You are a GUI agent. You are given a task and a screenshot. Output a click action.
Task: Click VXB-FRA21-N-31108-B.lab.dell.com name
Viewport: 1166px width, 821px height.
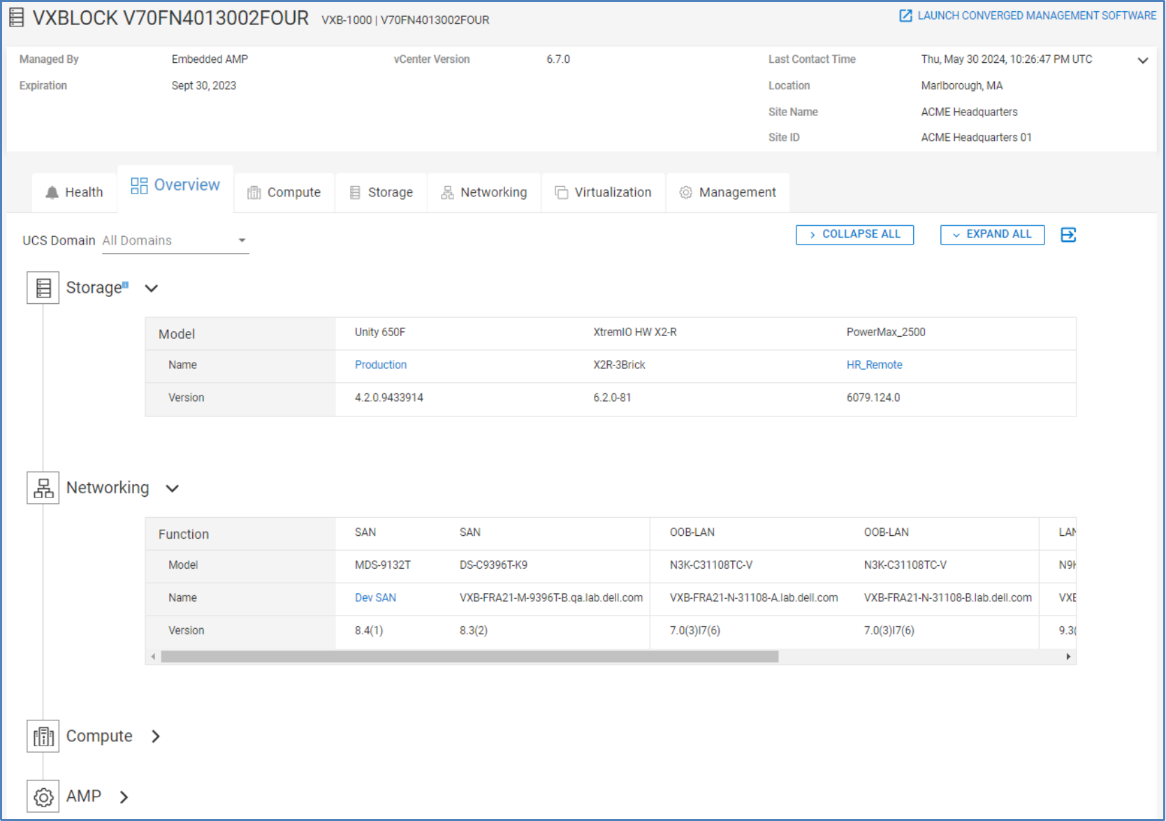click(x=948, y=598)
